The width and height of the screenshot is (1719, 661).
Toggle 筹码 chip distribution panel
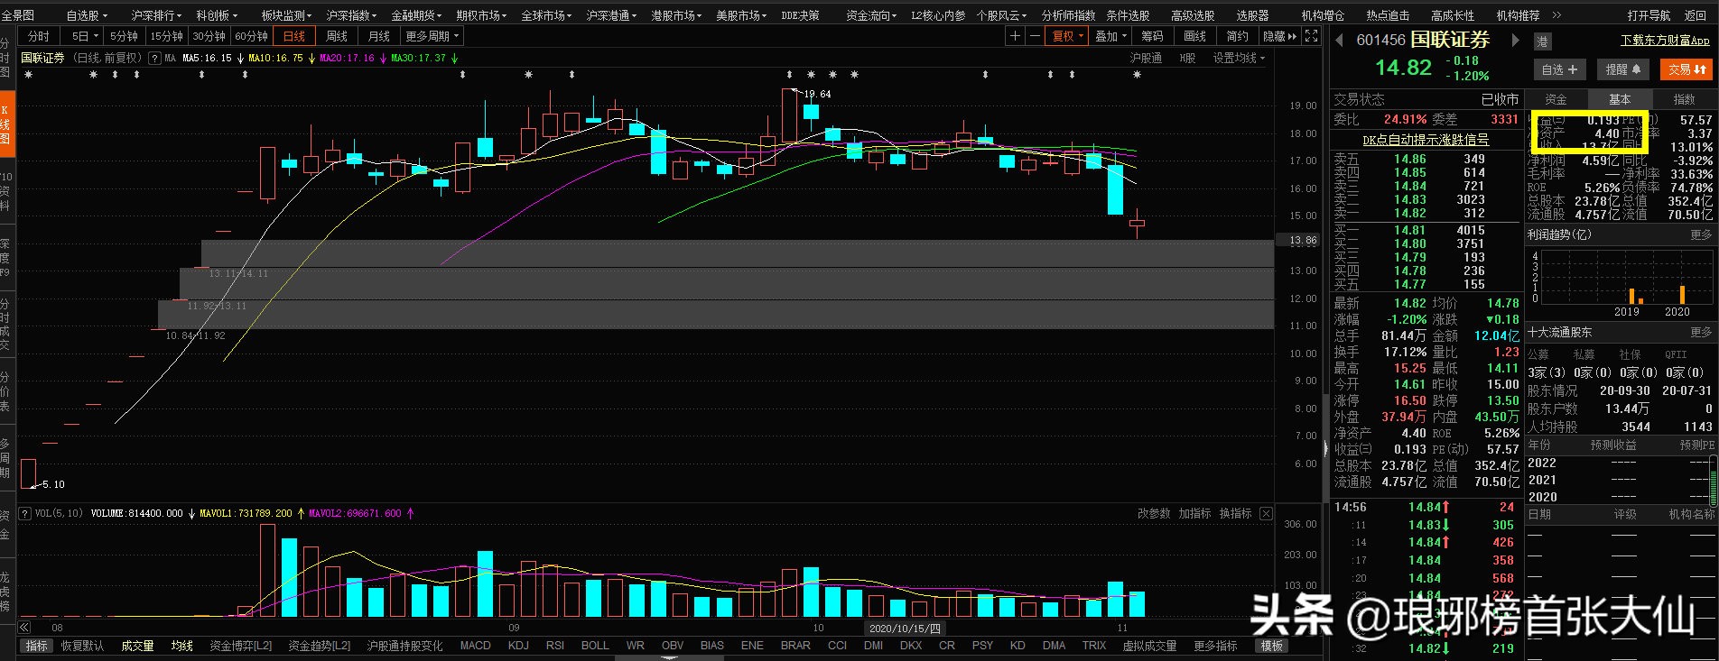(1152, 36)
